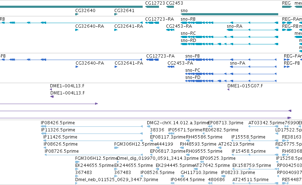Open DMG2-chrX.14.012.a.3prime feature
Image resolution: width=302 pixels, height=185 pixels.
point(178,123)
